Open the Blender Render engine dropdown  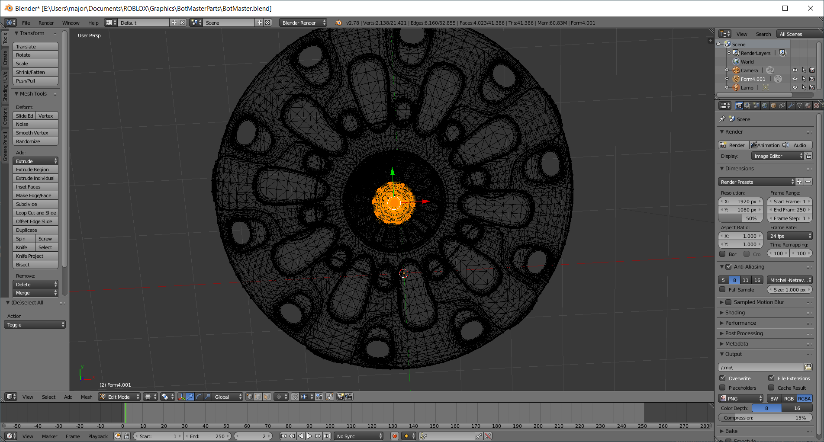click(x=303, y=22)
